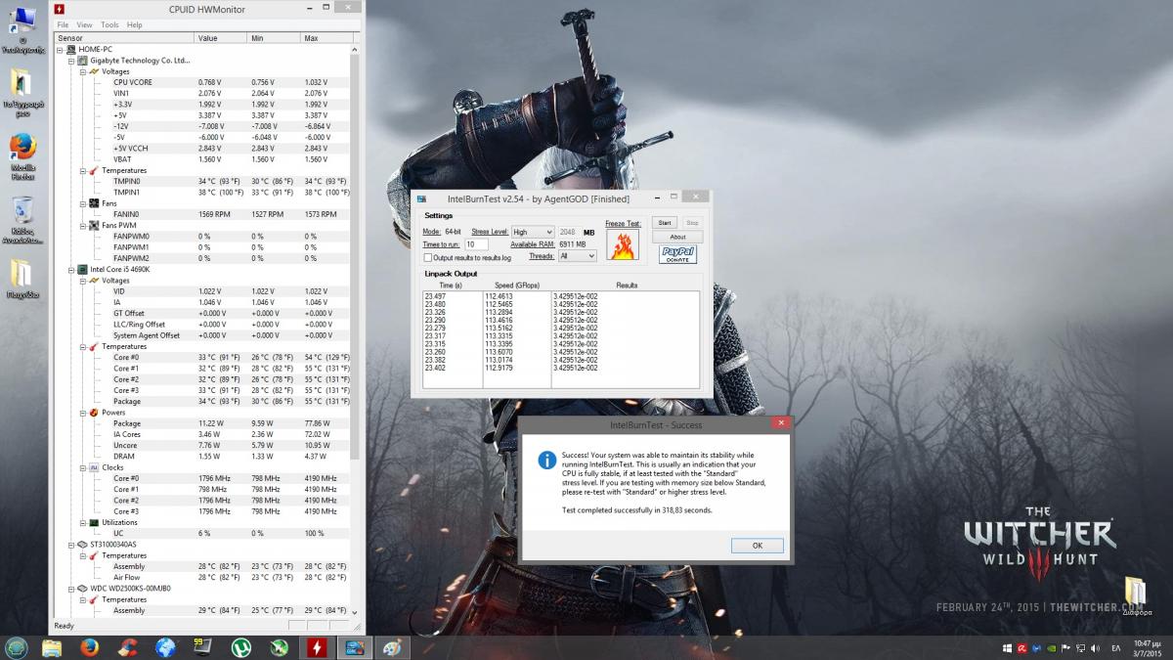Open Firefox from the taskbar
The height and width of the screenshot is (660, 1173).
pos(90,647)
